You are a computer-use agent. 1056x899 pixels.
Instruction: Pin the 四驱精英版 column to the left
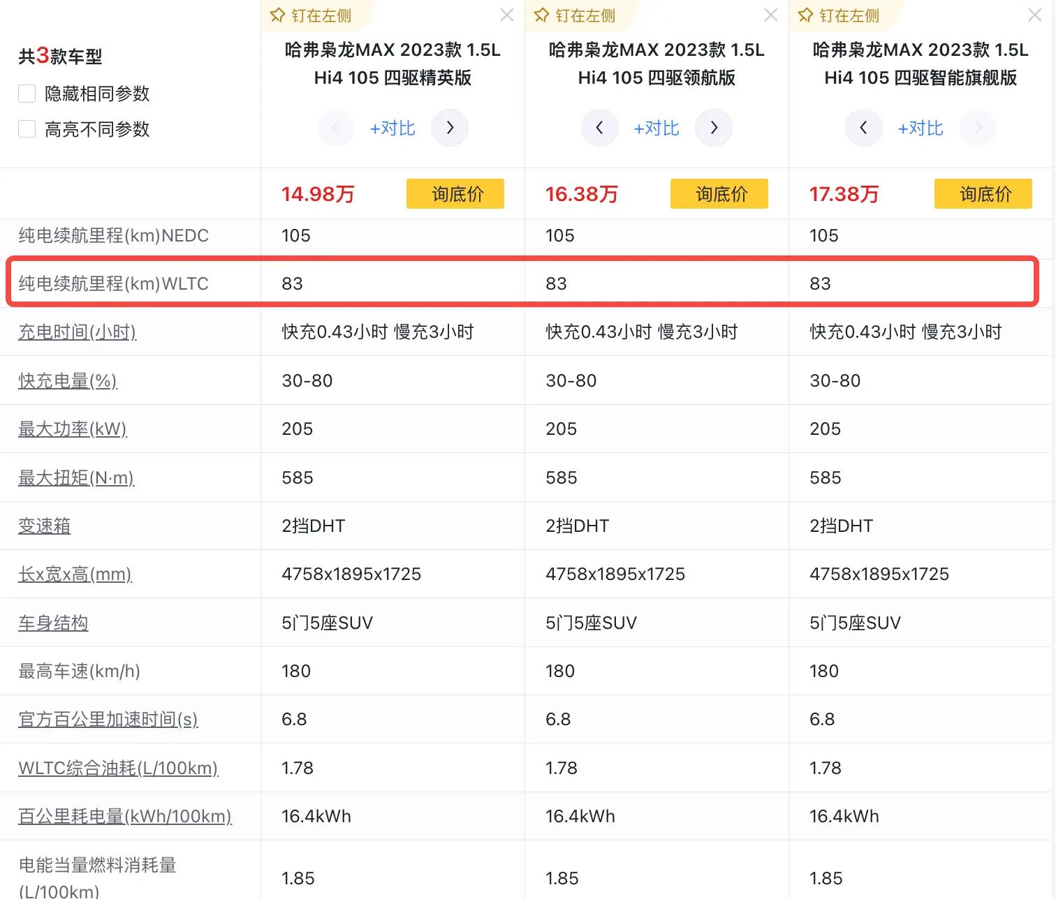(311, 15)
